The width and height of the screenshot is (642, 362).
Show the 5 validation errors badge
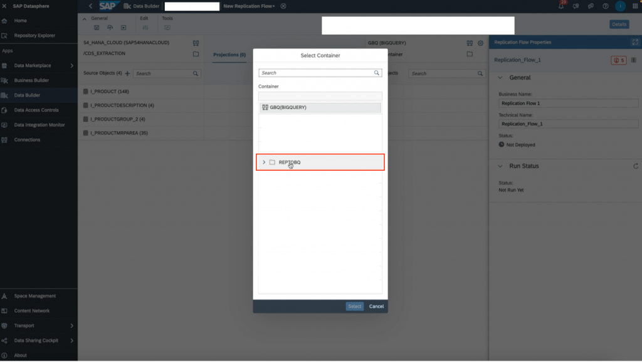coord(618,60)
